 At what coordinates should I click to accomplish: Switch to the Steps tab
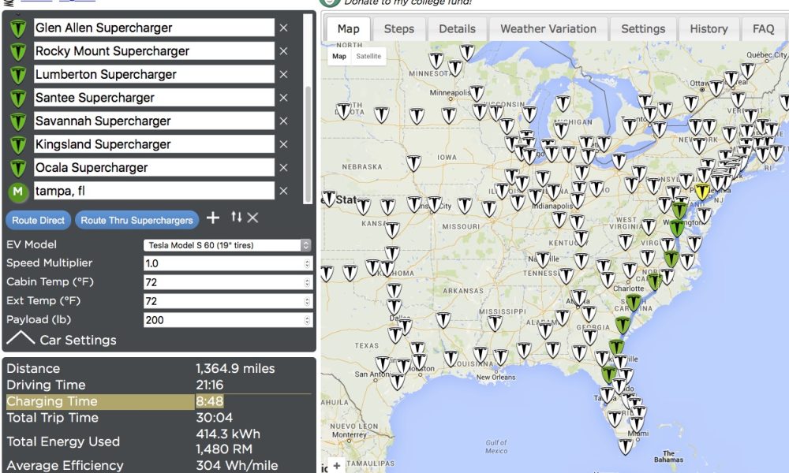(x=398, y=29)
